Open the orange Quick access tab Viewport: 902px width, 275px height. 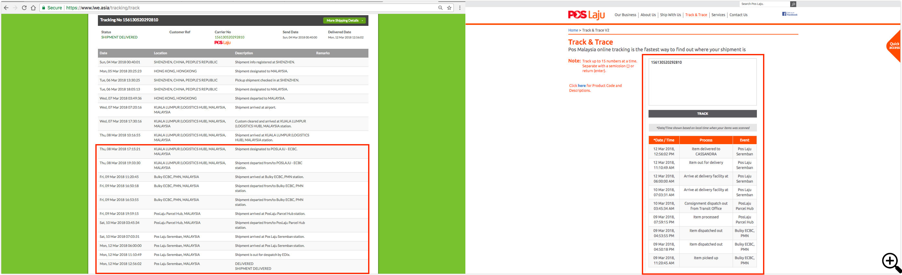click(x=894, y=46)
